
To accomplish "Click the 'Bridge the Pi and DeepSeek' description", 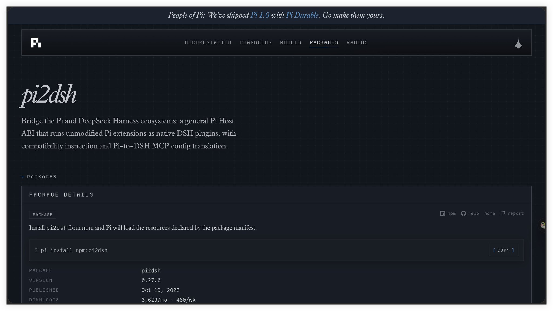I will click(x=129, y=133).
